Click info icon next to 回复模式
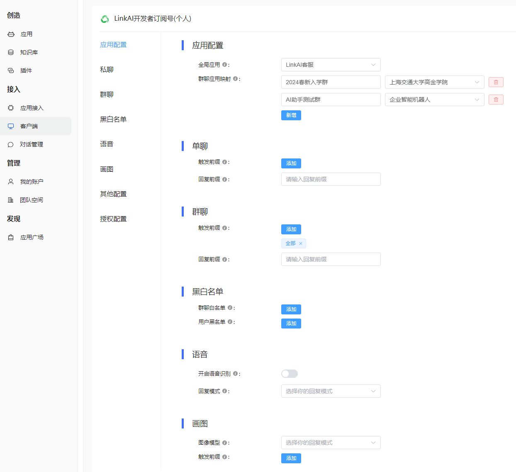The width and height of the screenshot is (516, 472). (x=224, y=391)
